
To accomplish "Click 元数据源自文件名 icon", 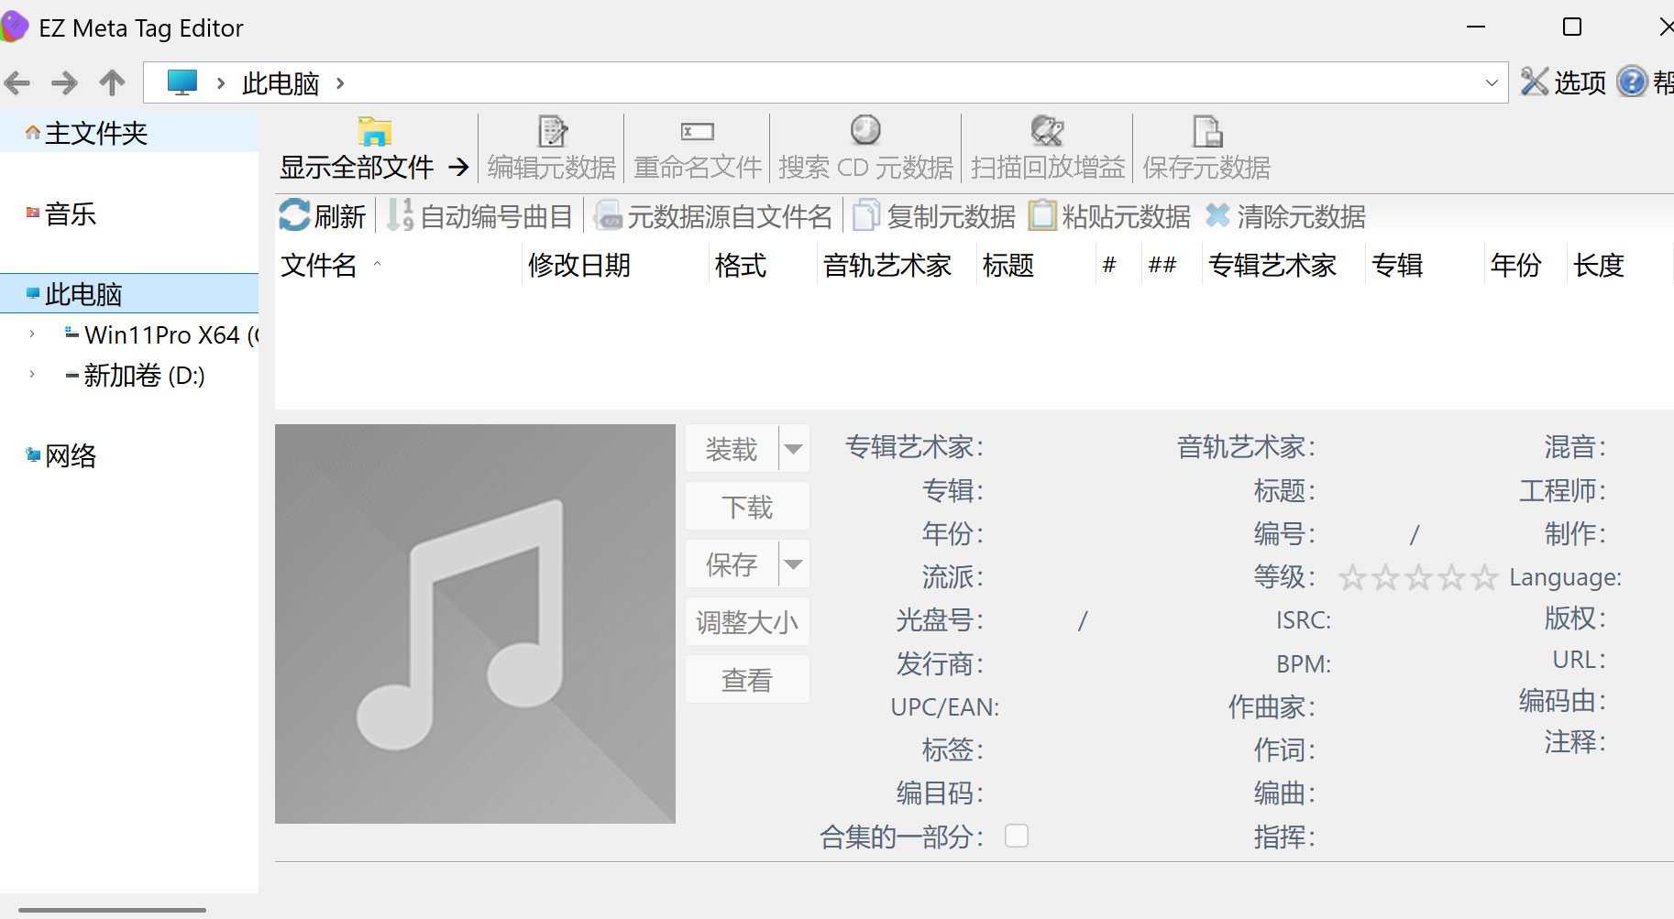I will pyautogui.click(x=608, y=216).
